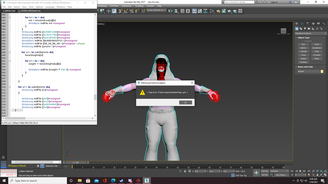
Task: Toggle Angle Snap in main toolbar
Action: [126, 11]
